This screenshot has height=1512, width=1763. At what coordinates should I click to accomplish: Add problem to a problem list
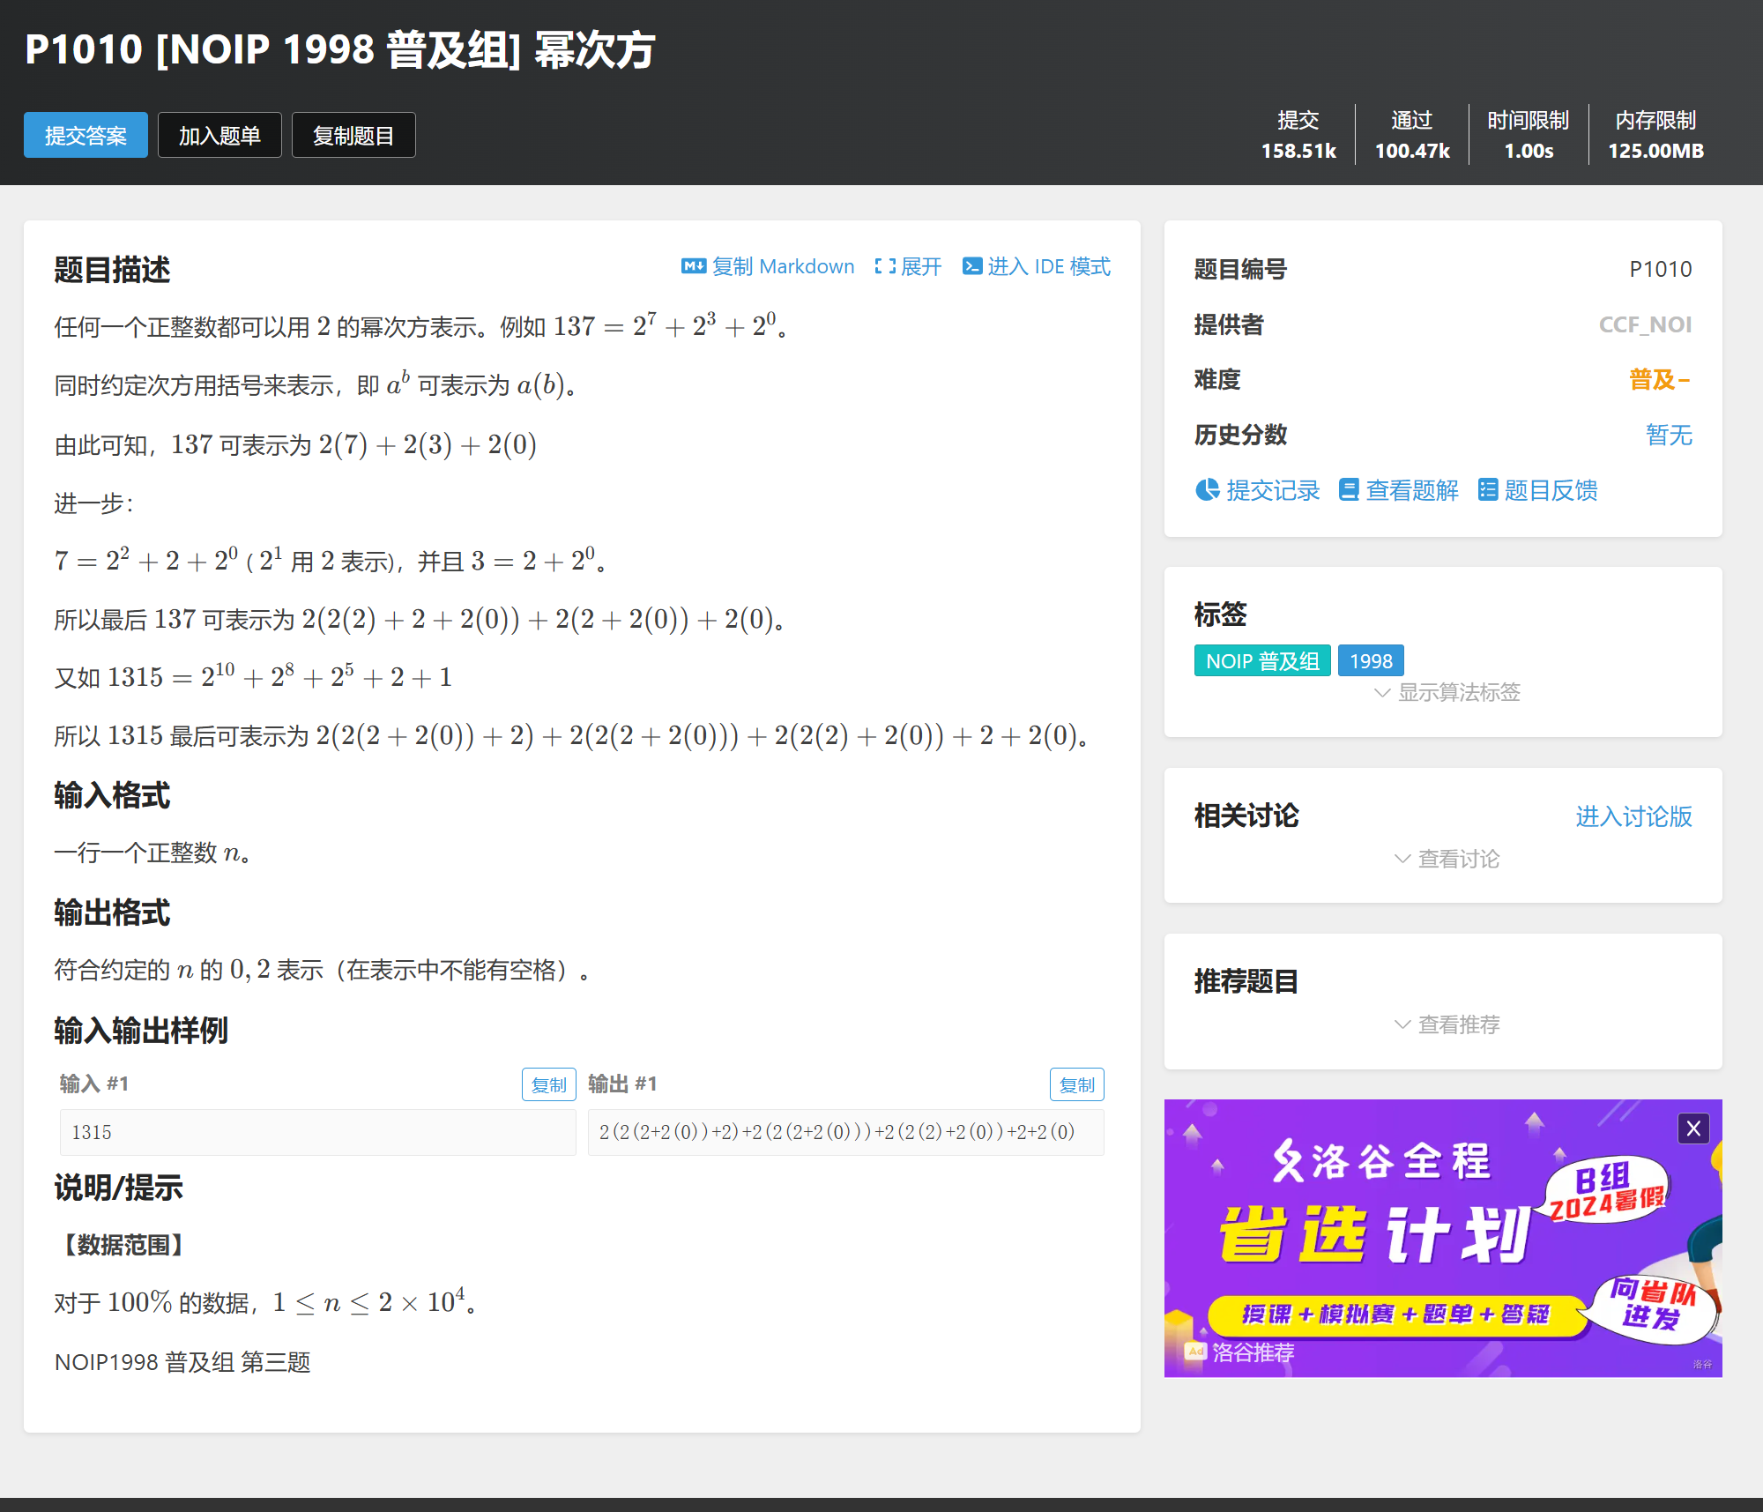pos(219,136)
